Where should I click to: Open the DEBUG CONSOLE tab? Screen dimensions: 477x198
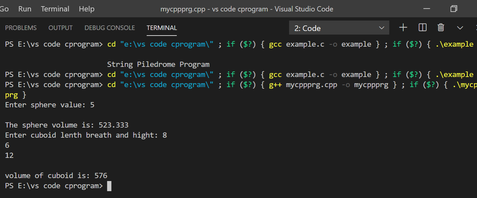point(110,28)
